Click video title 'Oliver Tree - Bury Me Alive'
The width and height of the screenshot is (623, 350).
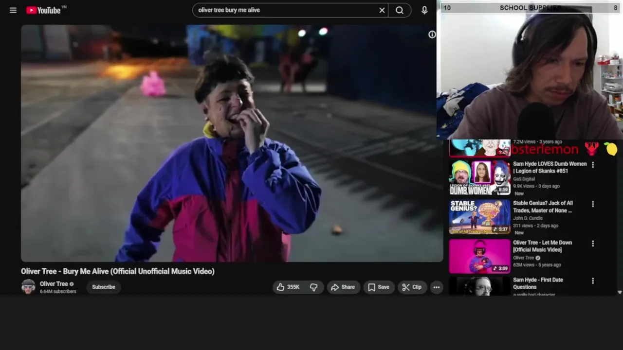point(118,271)
